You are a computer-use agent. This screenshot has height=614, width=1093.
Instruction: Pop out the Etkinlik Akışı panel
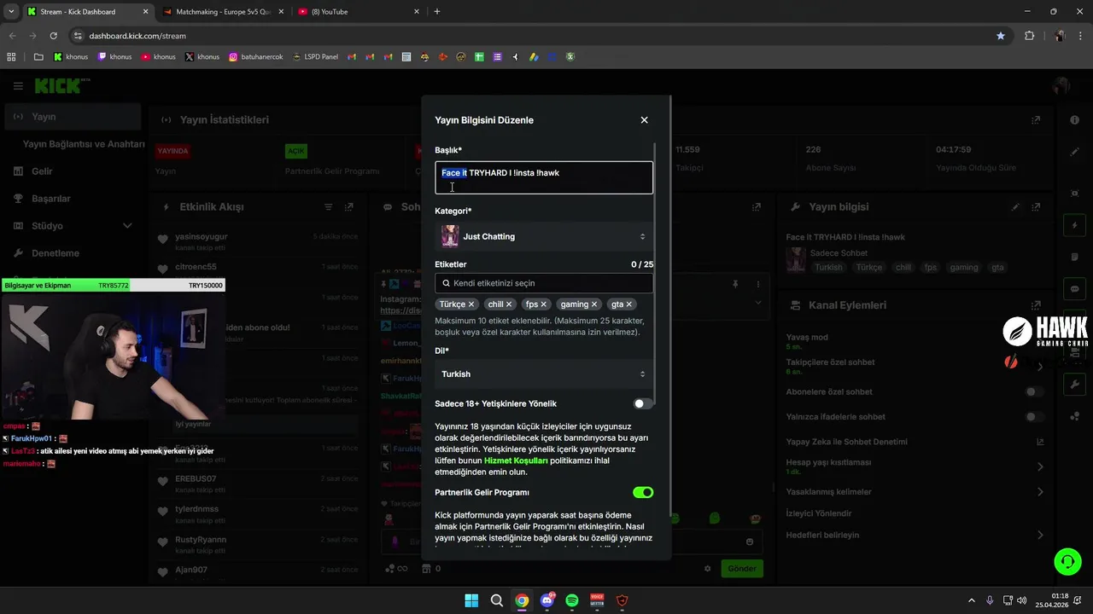point(348,207)
